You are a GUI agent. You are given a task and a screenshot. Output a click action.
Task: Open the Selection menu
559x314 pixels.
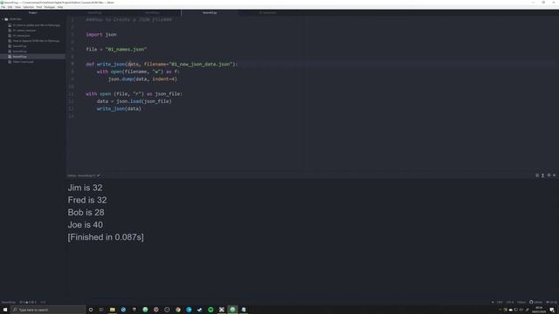coord(29,7)
